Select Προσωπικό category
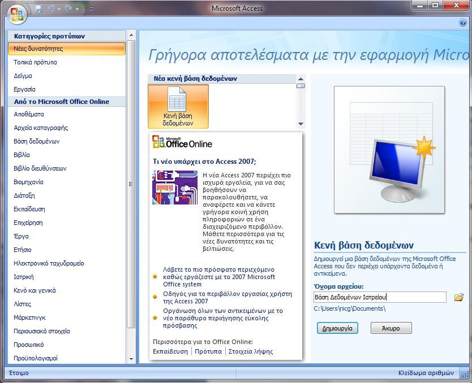The width and height of the screenshot is (472, 383). [x=67, y=345]
